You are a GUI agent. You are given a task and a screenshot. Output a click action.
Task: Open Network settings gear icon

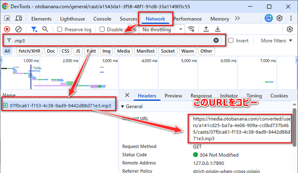click(x=289, y=29)
